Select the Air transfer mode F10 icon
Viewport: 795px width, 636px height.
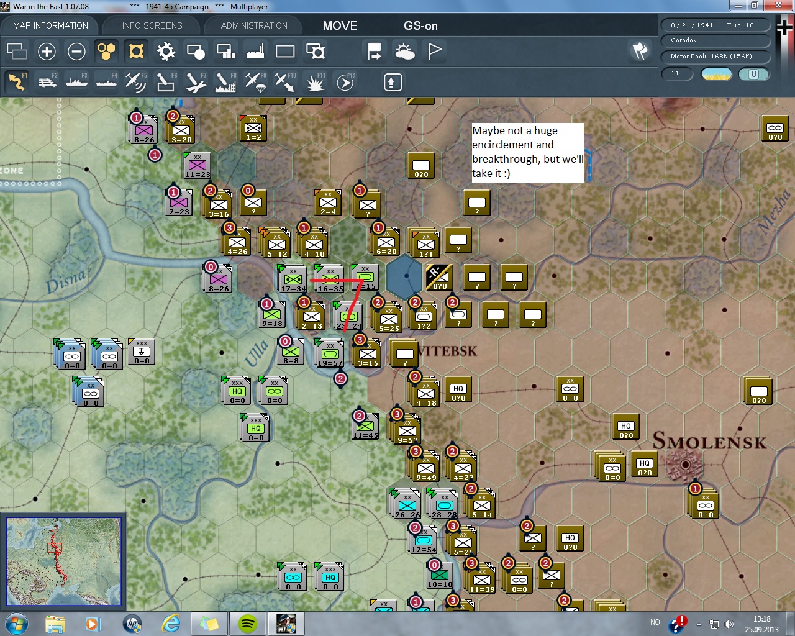[285, 82]
